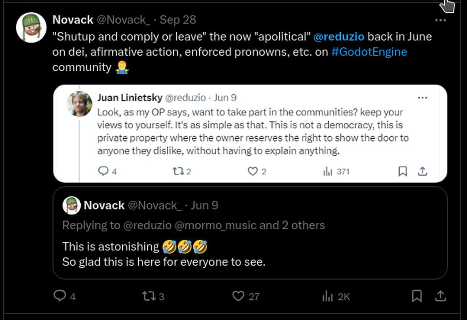Bookmark Novack's main tweet
The height and width of the screenshot is (320, 467).
[x=416, y=296]
